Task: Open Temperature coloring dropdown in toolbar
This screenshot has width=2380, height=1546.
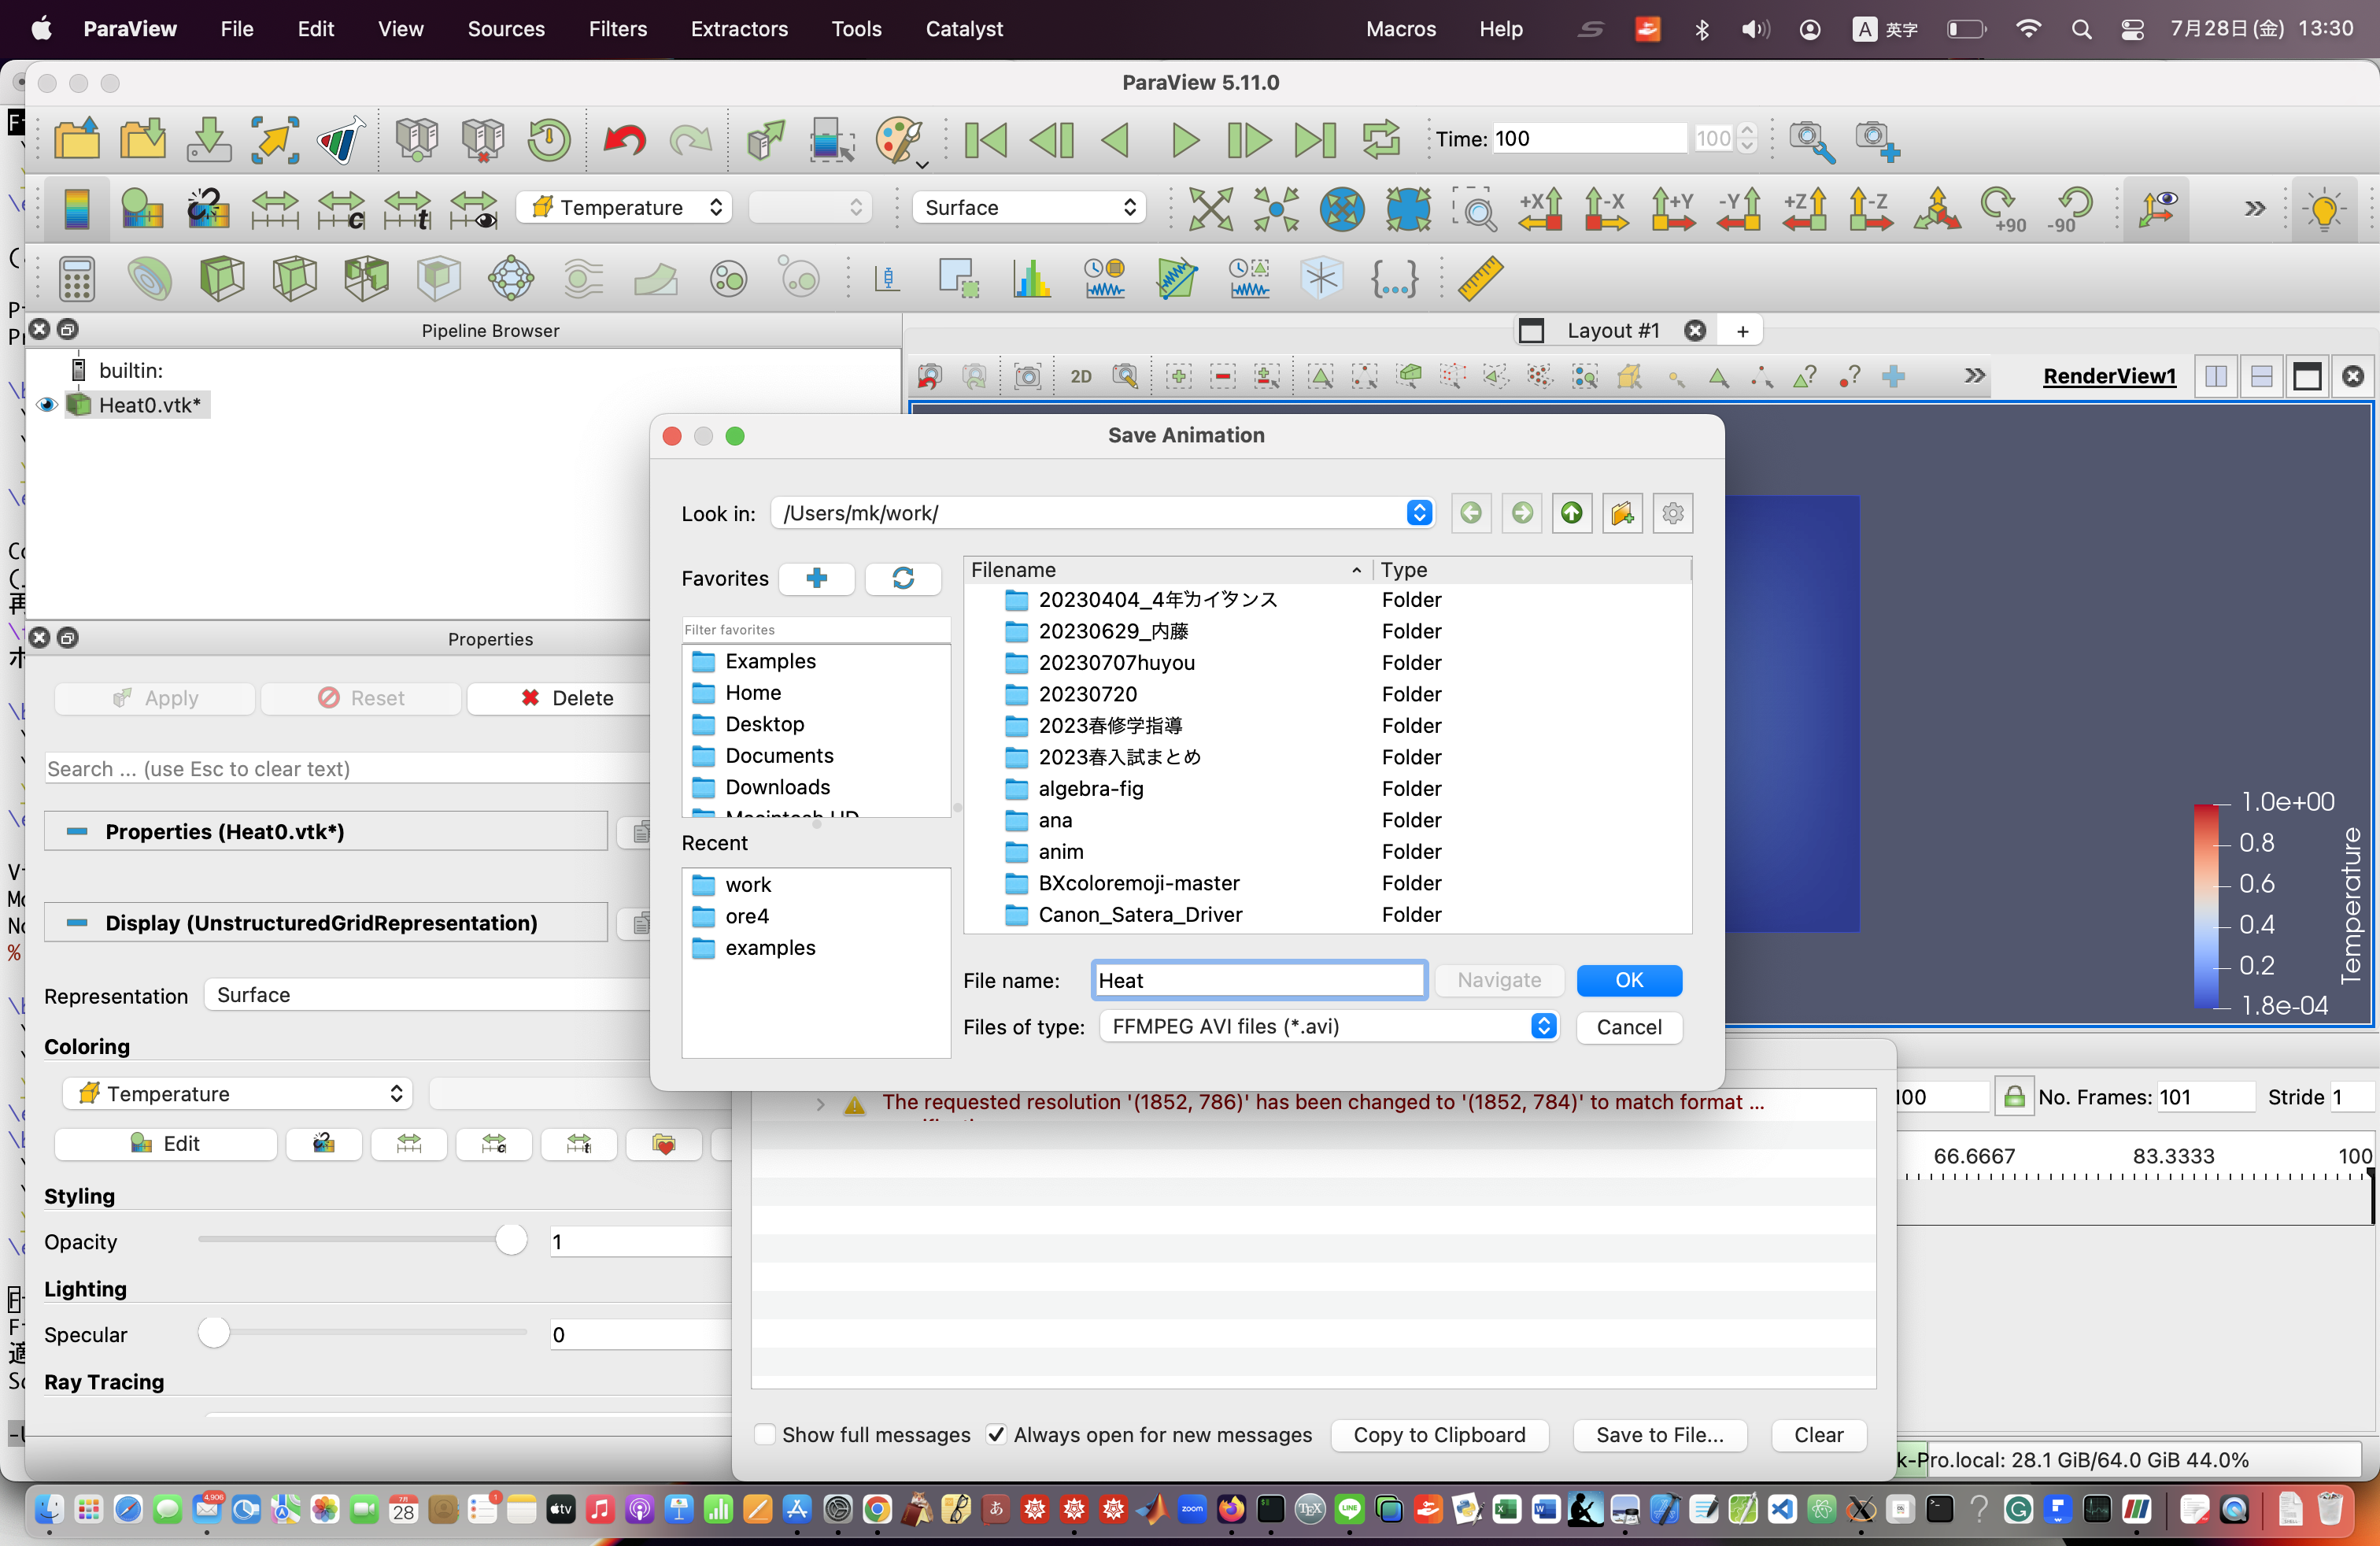Action: pyautogui.click(x=624, y=207)
